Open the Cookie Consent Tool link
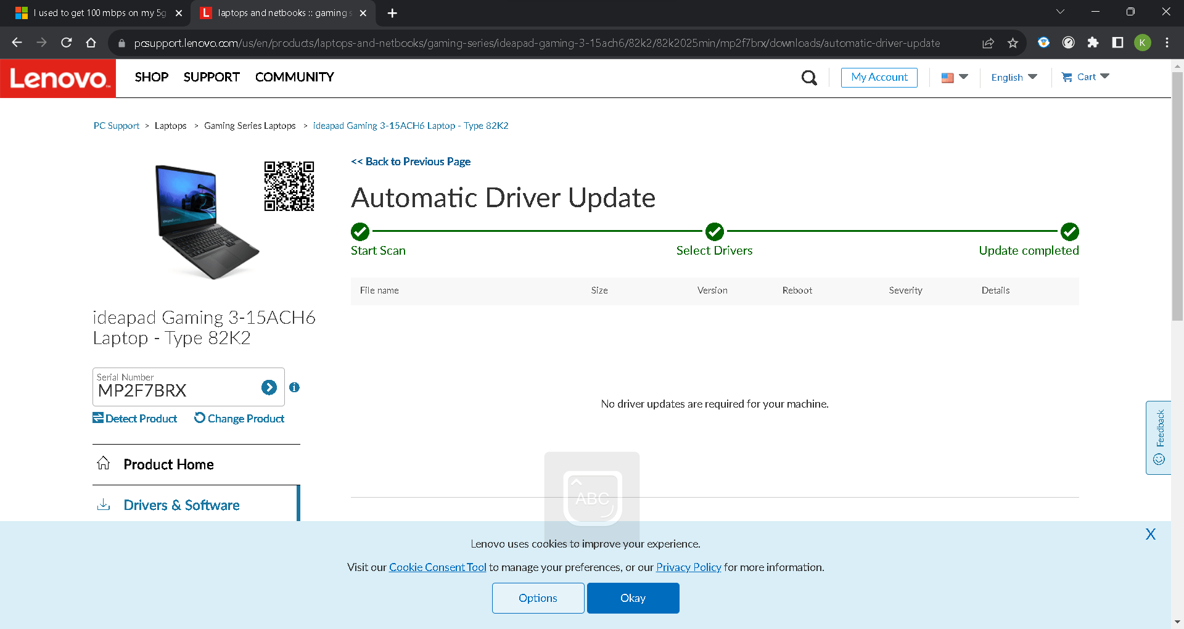This screenshot has width=1184, height=629. 438,567
